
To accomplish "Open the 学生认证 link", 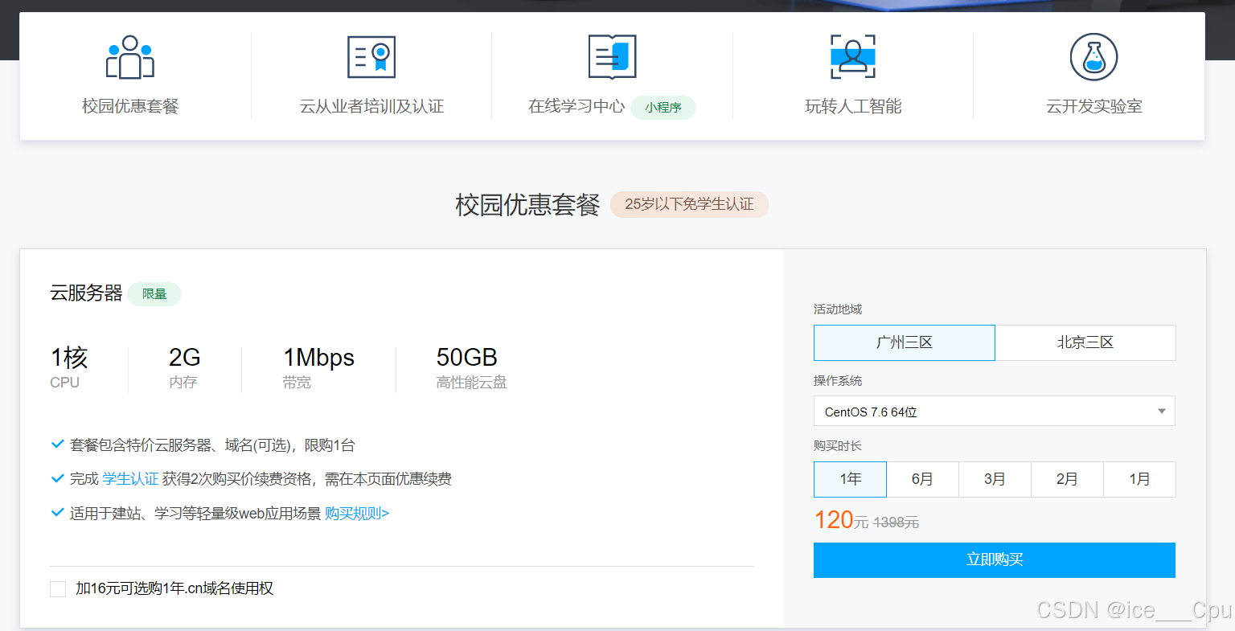I will tap(130, 479).
